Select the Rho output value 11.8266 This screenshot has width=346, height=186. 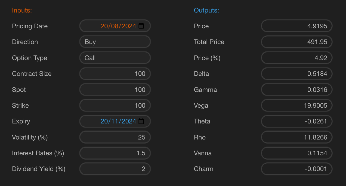tap(296, 137)
